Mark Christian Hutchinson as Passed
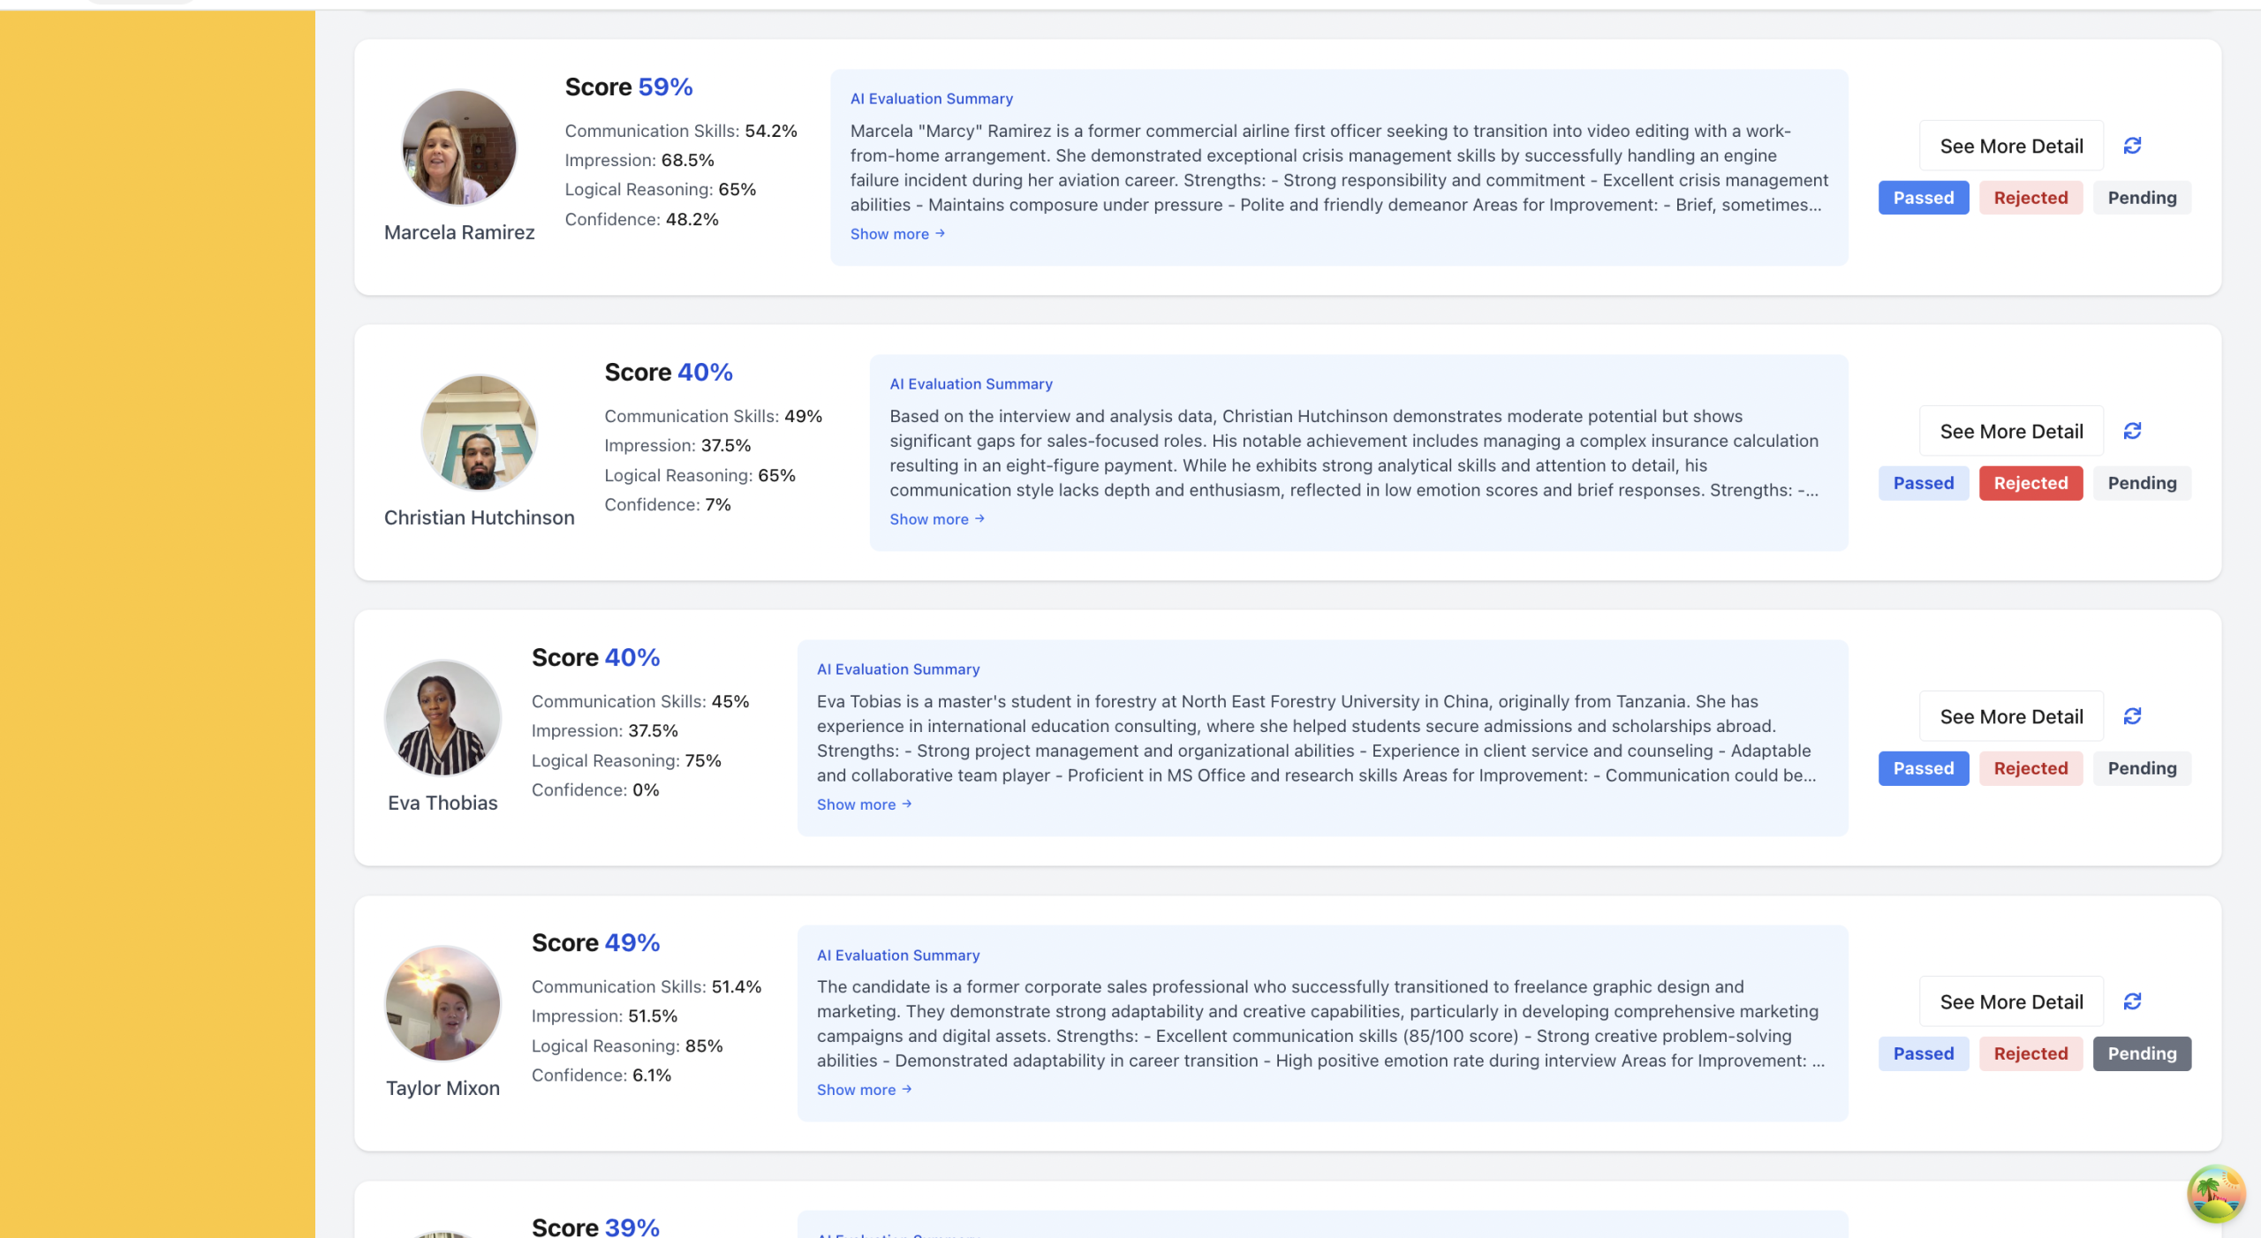The image size is (2261, 1238). (1923, 483)
